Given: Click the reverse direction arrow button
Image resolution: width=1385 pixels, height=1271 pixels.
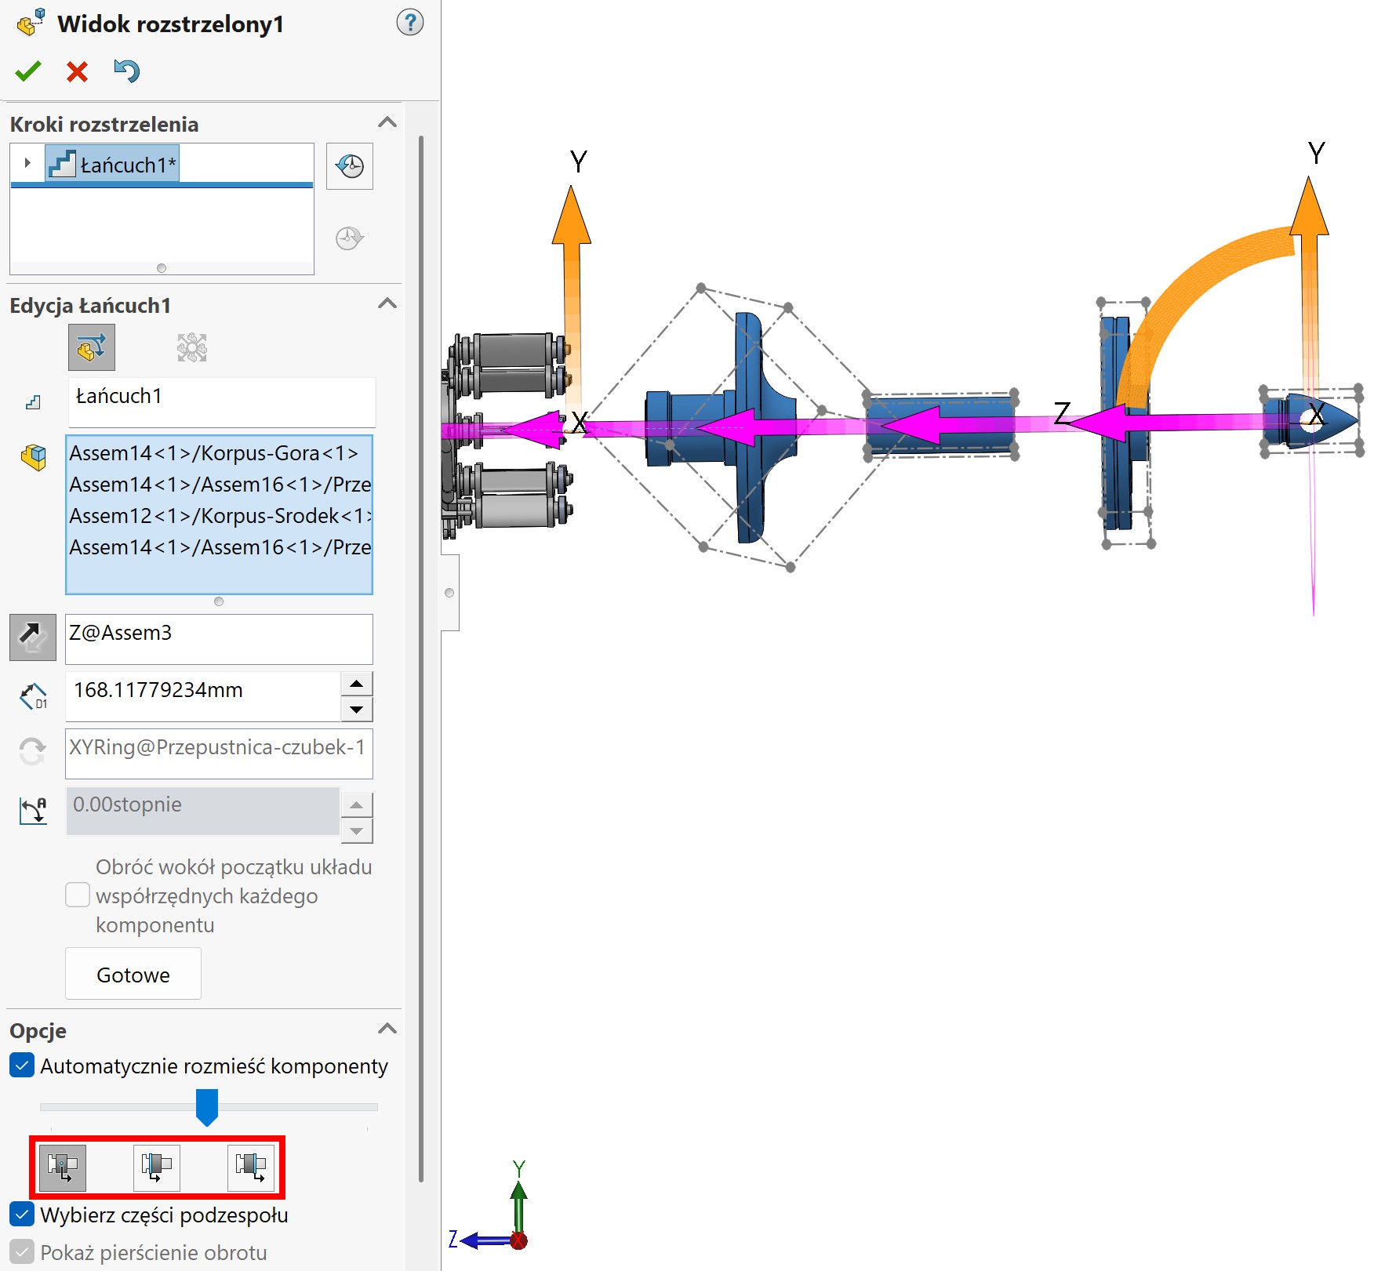Looking at the screenshot, I should tap(33, 637).
